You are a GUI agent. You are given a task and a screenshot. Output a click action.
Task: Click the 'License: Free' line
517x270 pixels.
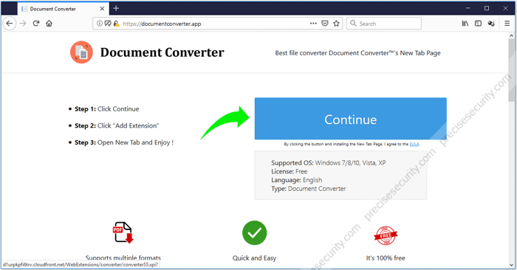tap(290, 172)
